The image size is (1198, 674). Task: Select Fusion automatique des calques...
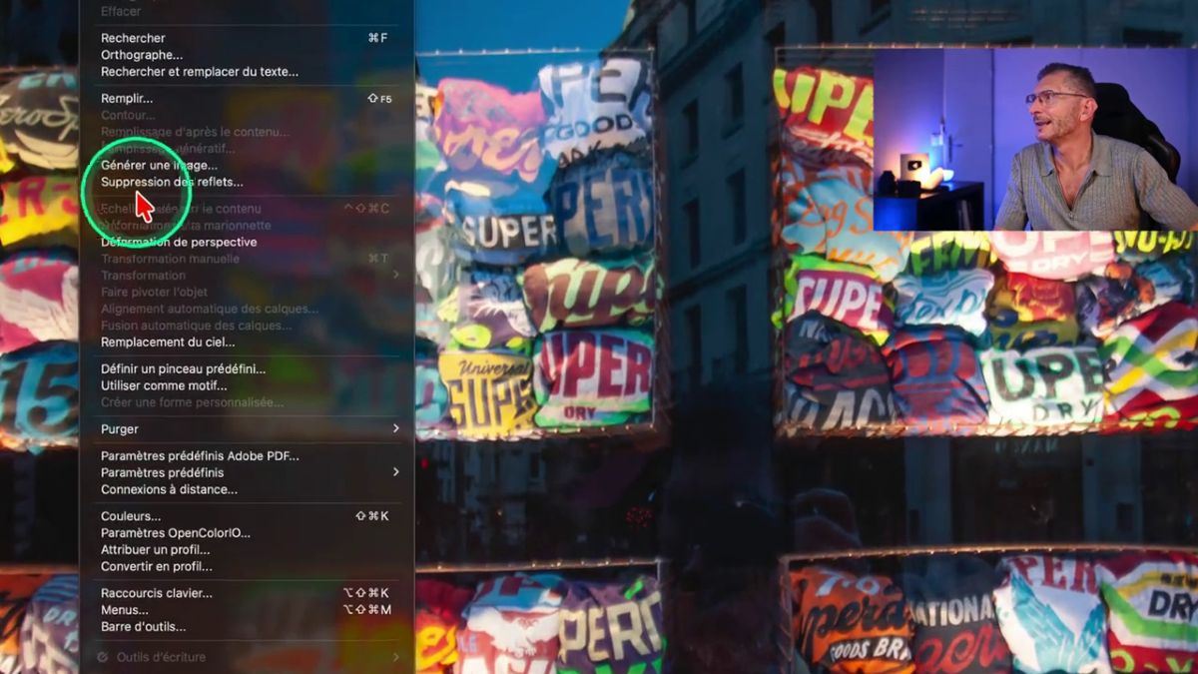197,326
